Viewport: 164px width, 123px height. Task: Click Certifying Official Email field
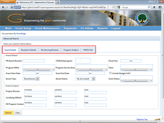[x=96, y=99]
